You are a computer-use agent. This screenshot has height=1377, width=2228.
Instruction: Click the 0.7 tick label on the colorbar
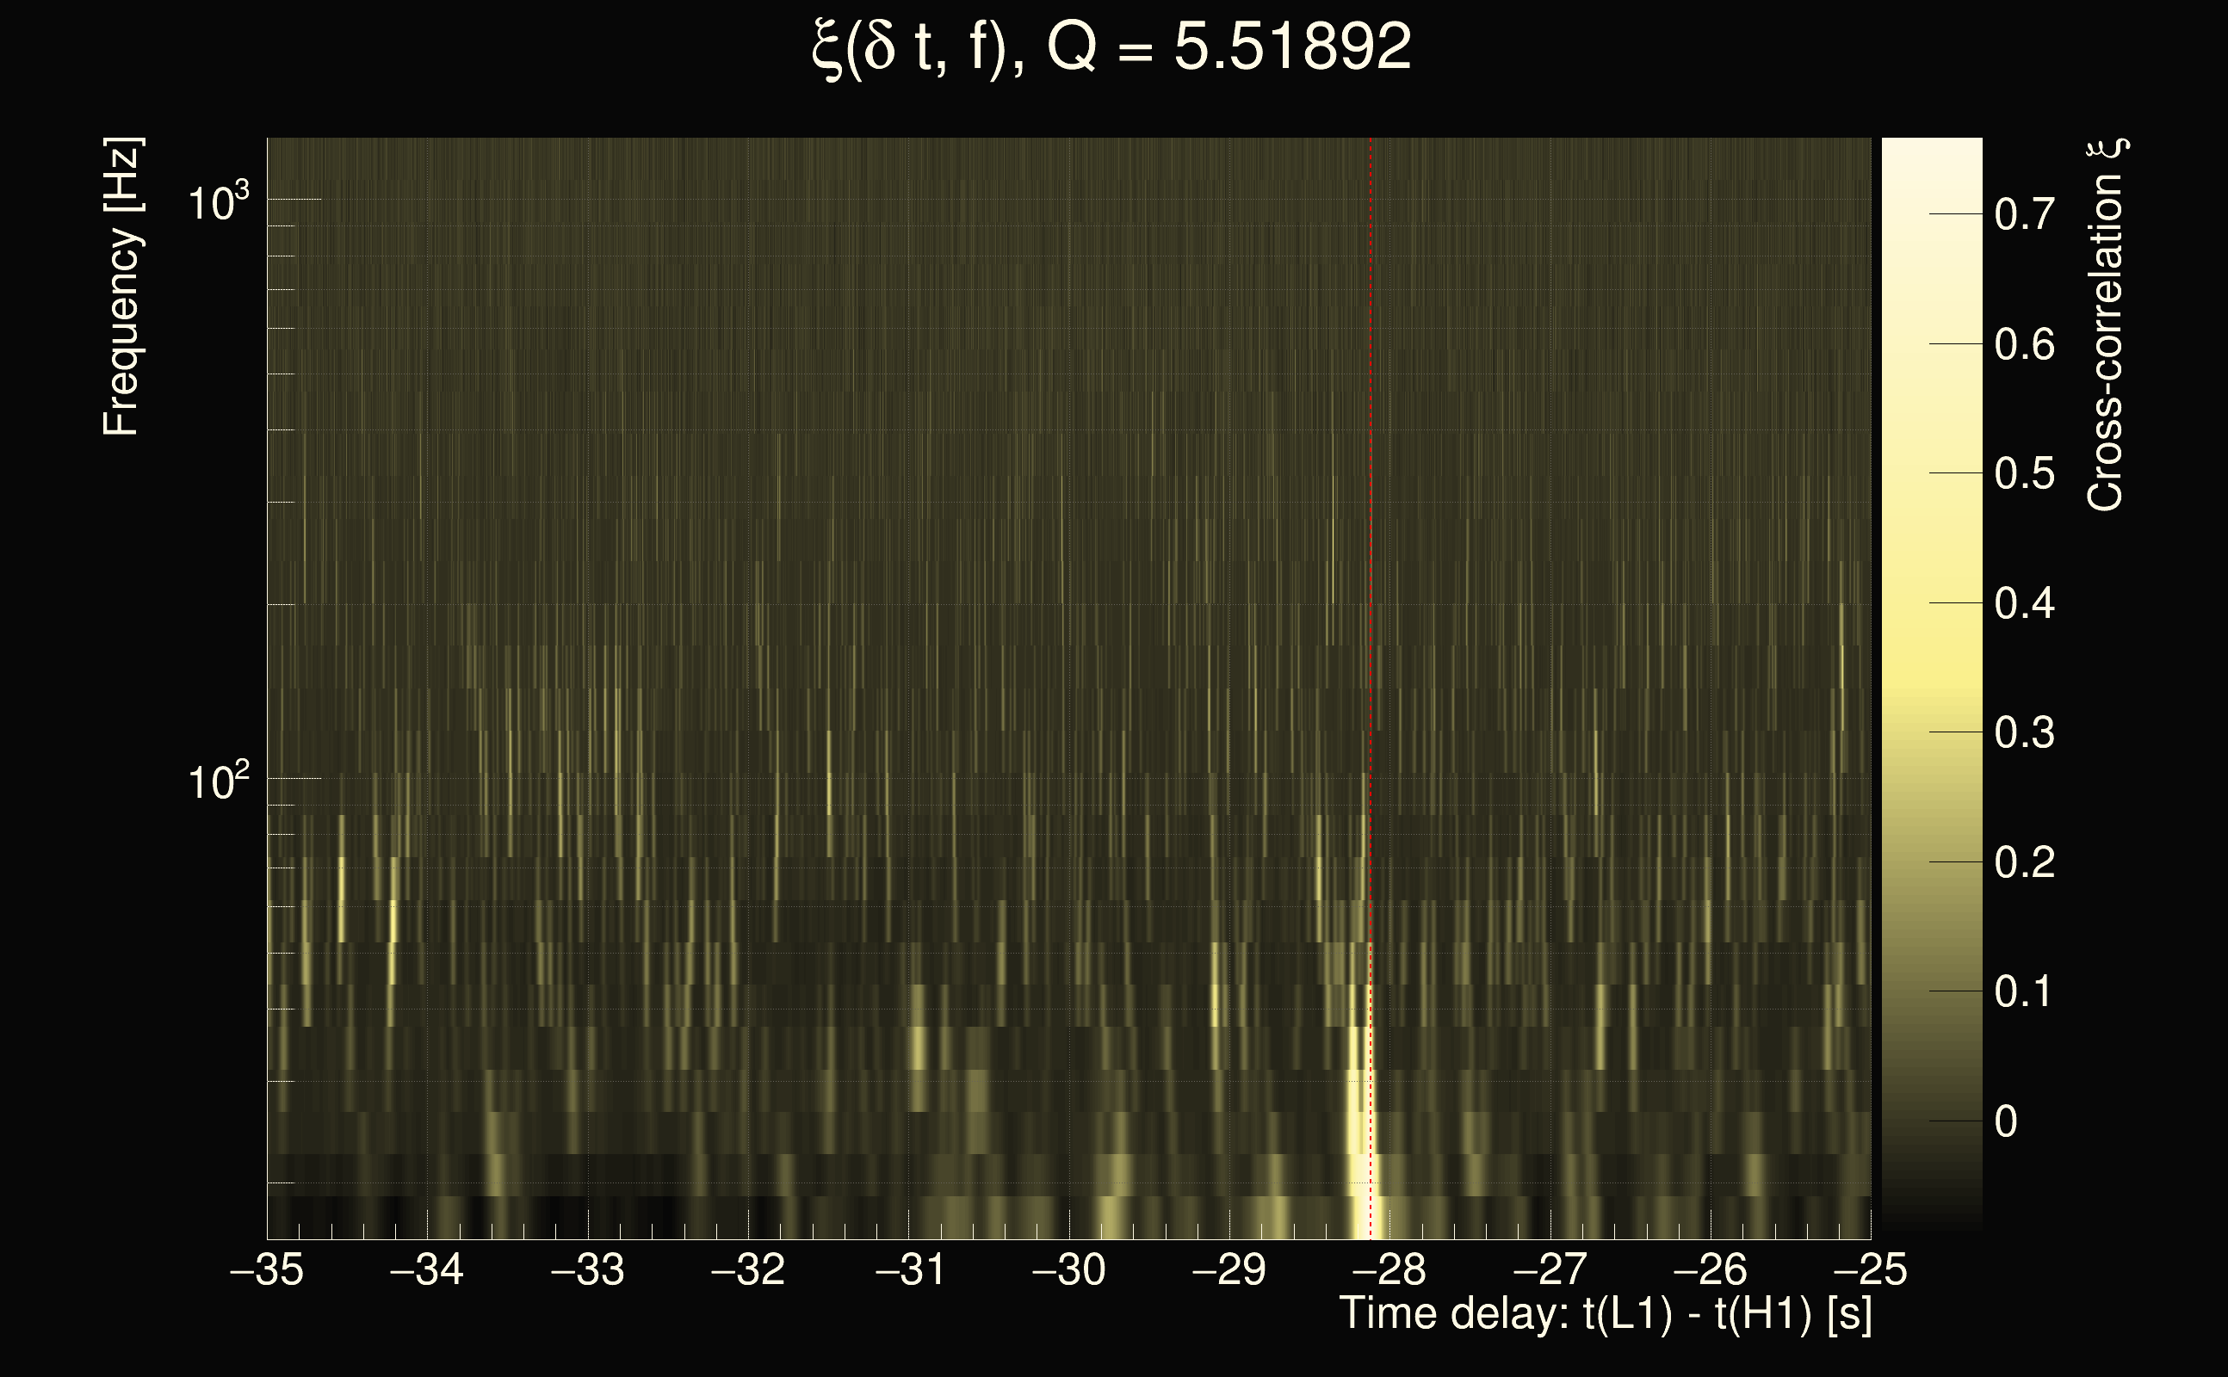[2024, 215]
